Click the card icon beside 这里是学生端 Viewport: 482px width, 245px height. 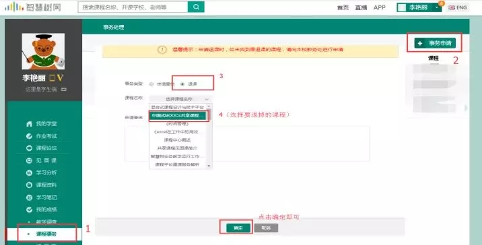coord(64,90)
